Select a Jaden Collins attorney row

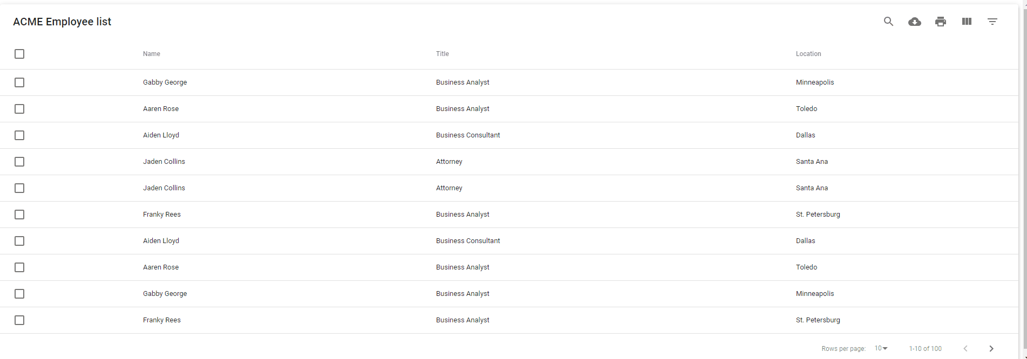[19, 161]
